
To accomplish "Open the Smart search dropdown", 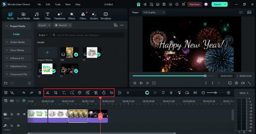I will click(x=43, y=35).
